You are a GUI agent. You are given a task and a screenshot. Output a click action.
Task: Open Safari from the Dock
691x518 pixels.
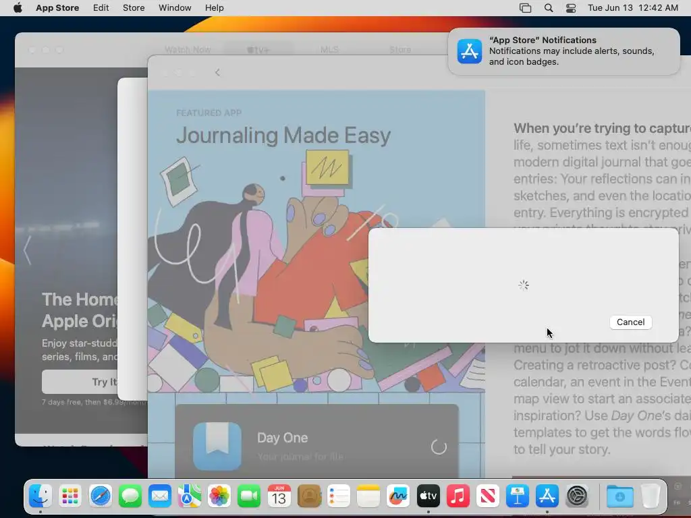[100, 496]
